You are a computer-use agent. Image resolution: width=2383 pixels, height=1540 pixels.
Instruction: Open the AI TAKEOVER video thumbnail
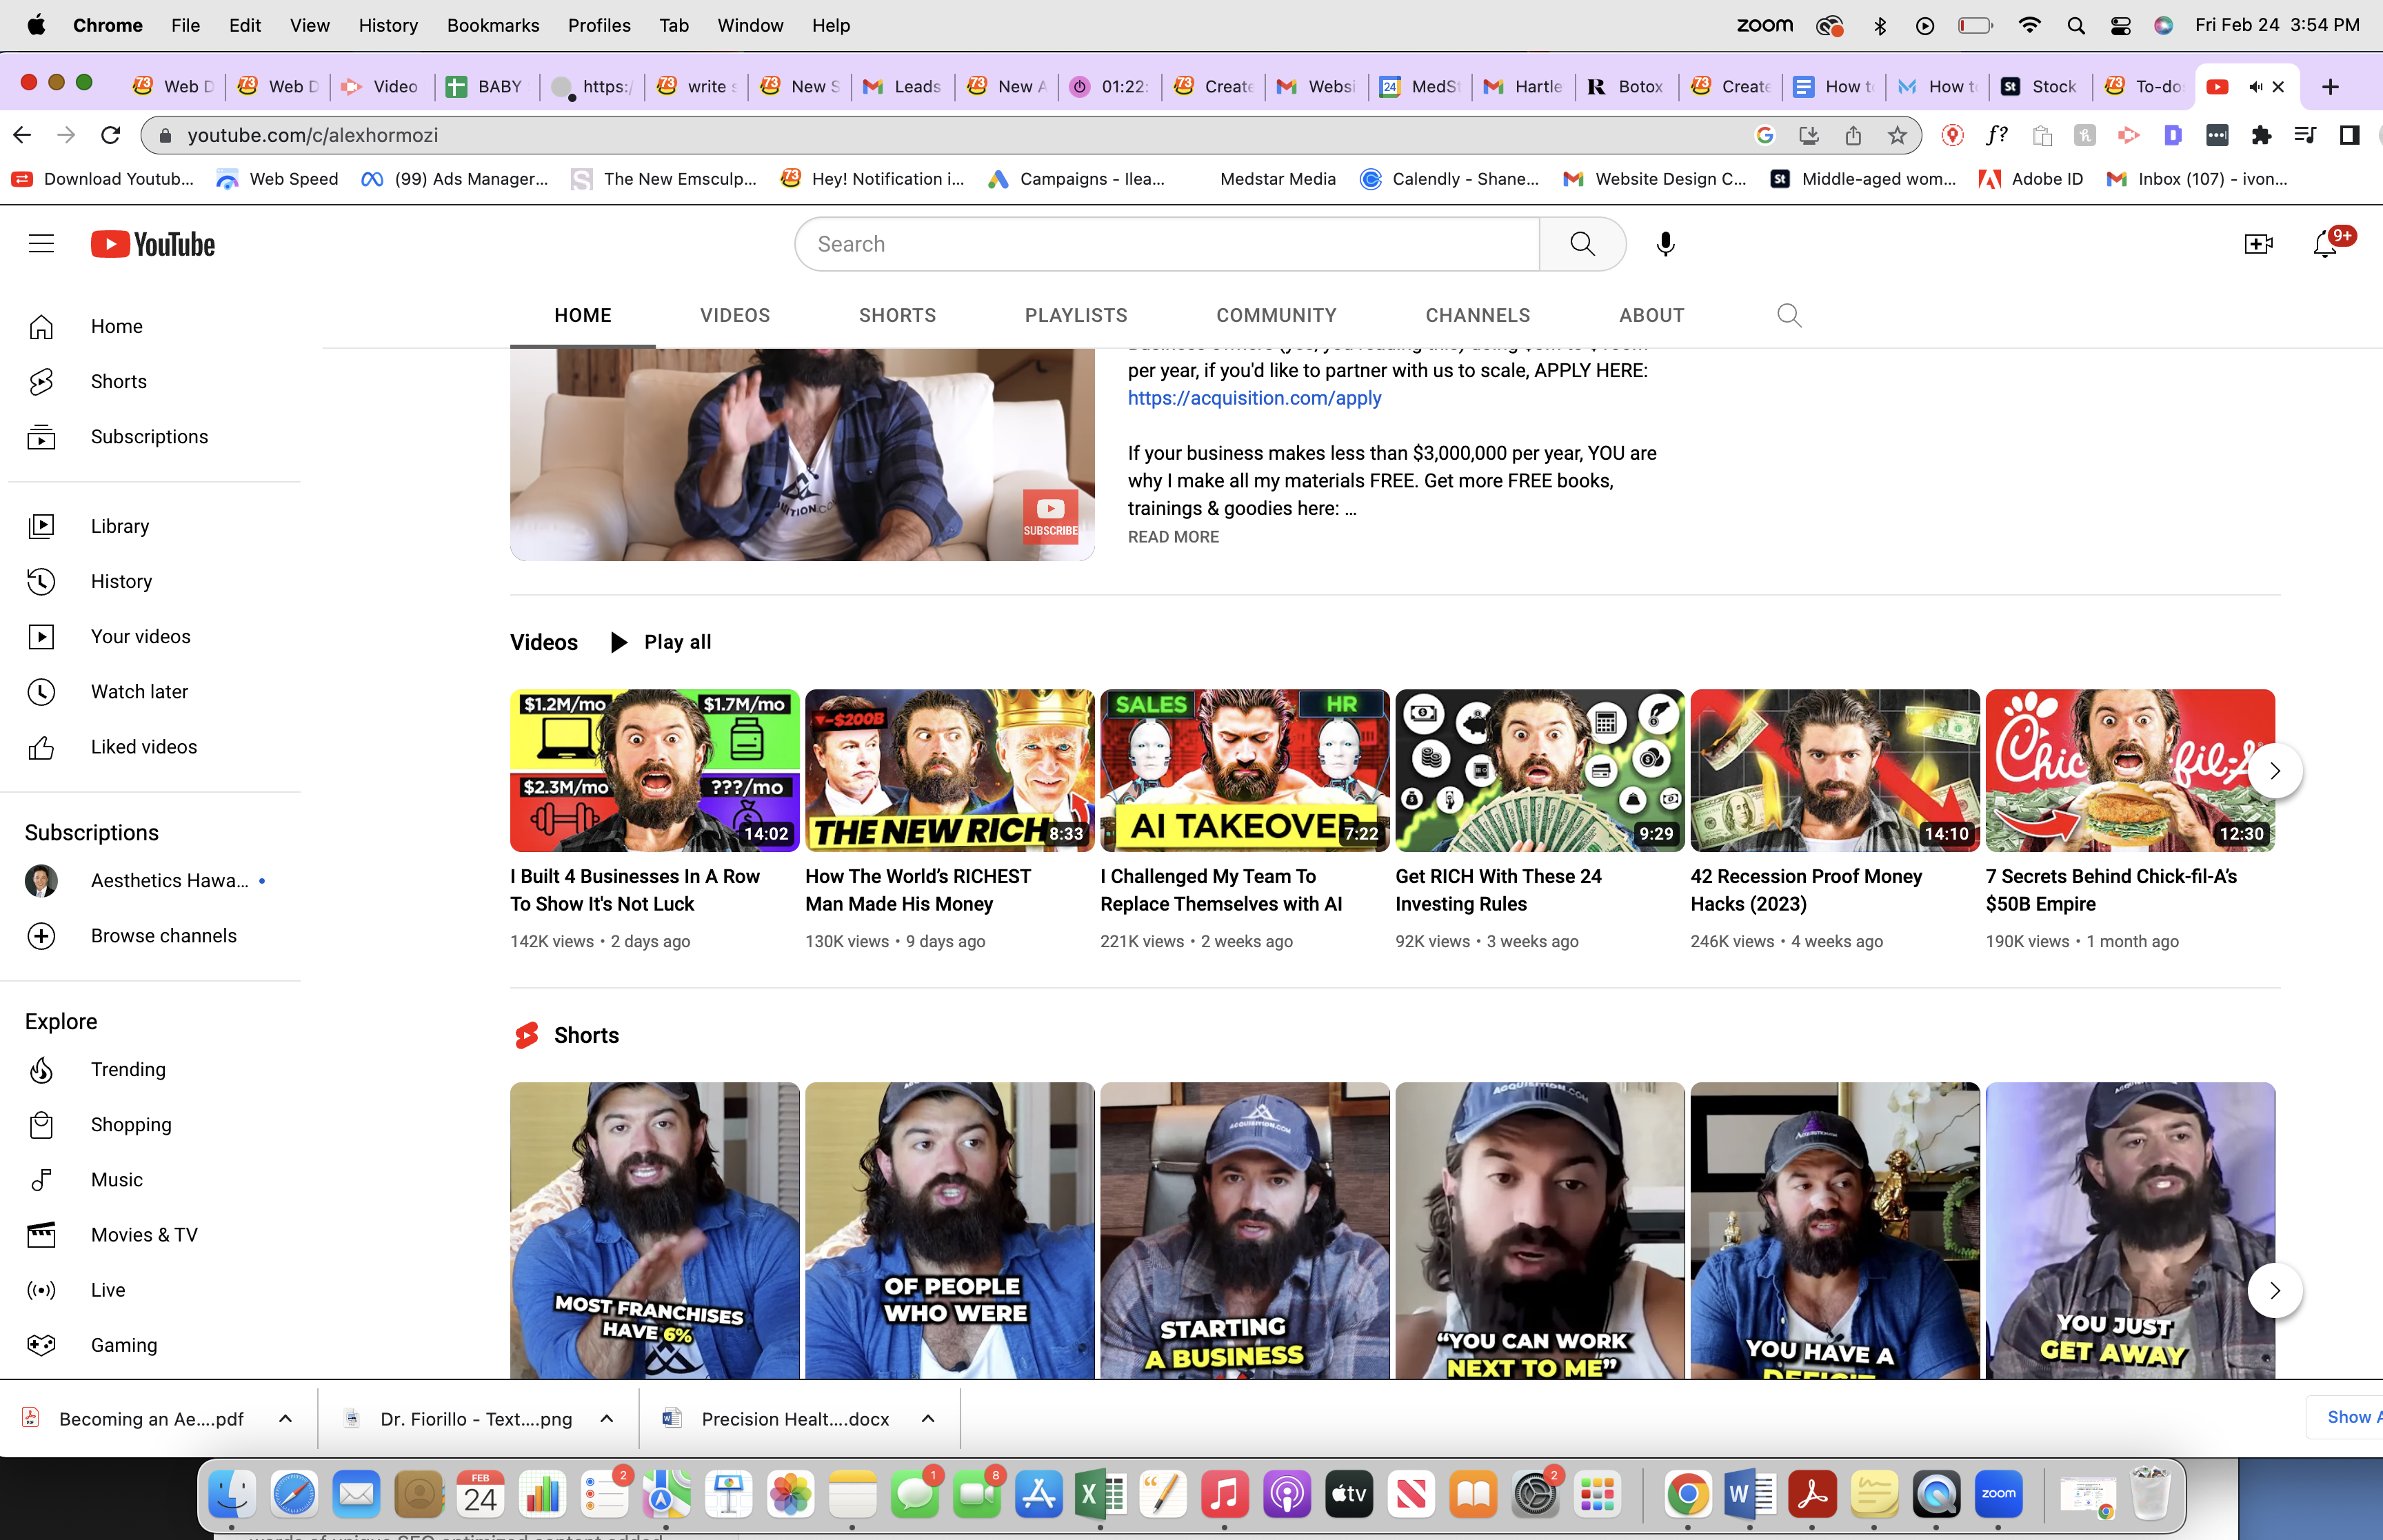click(1244, 771)
